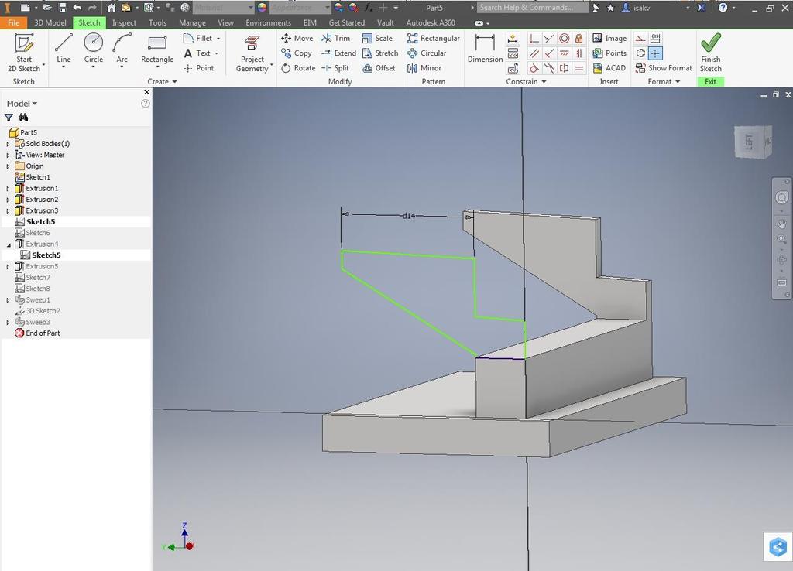Screen dimensions: 793x571
Task: Apply the Horizontal constraint
Action: click(565, 53)
